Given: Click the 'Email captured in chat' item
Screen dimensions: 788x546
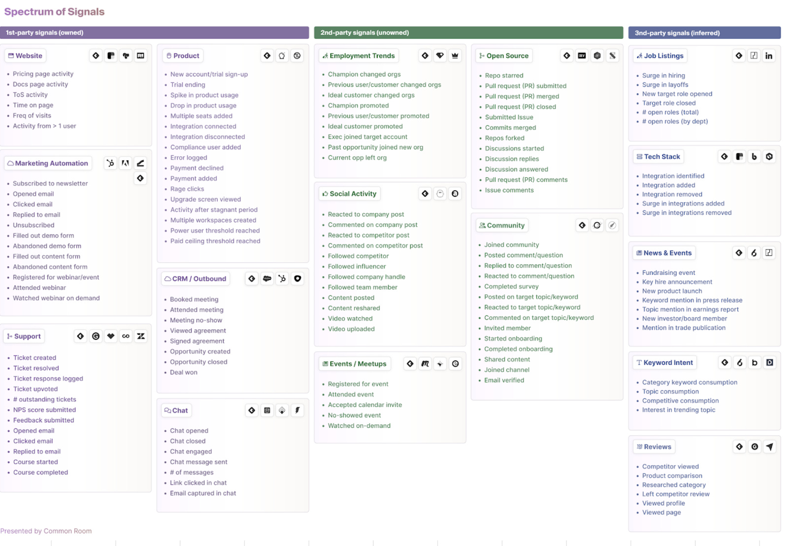Looking at the screenshot, I should click(203, 493).
